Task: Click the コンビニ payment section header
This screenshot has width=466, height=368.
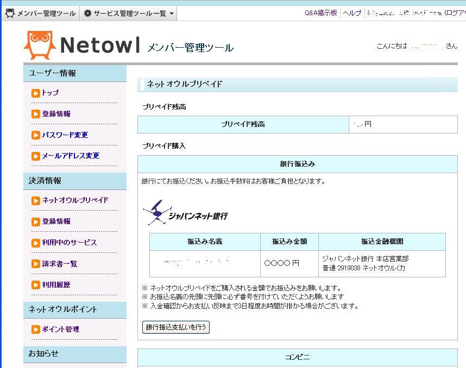Action: pos(297,357)
